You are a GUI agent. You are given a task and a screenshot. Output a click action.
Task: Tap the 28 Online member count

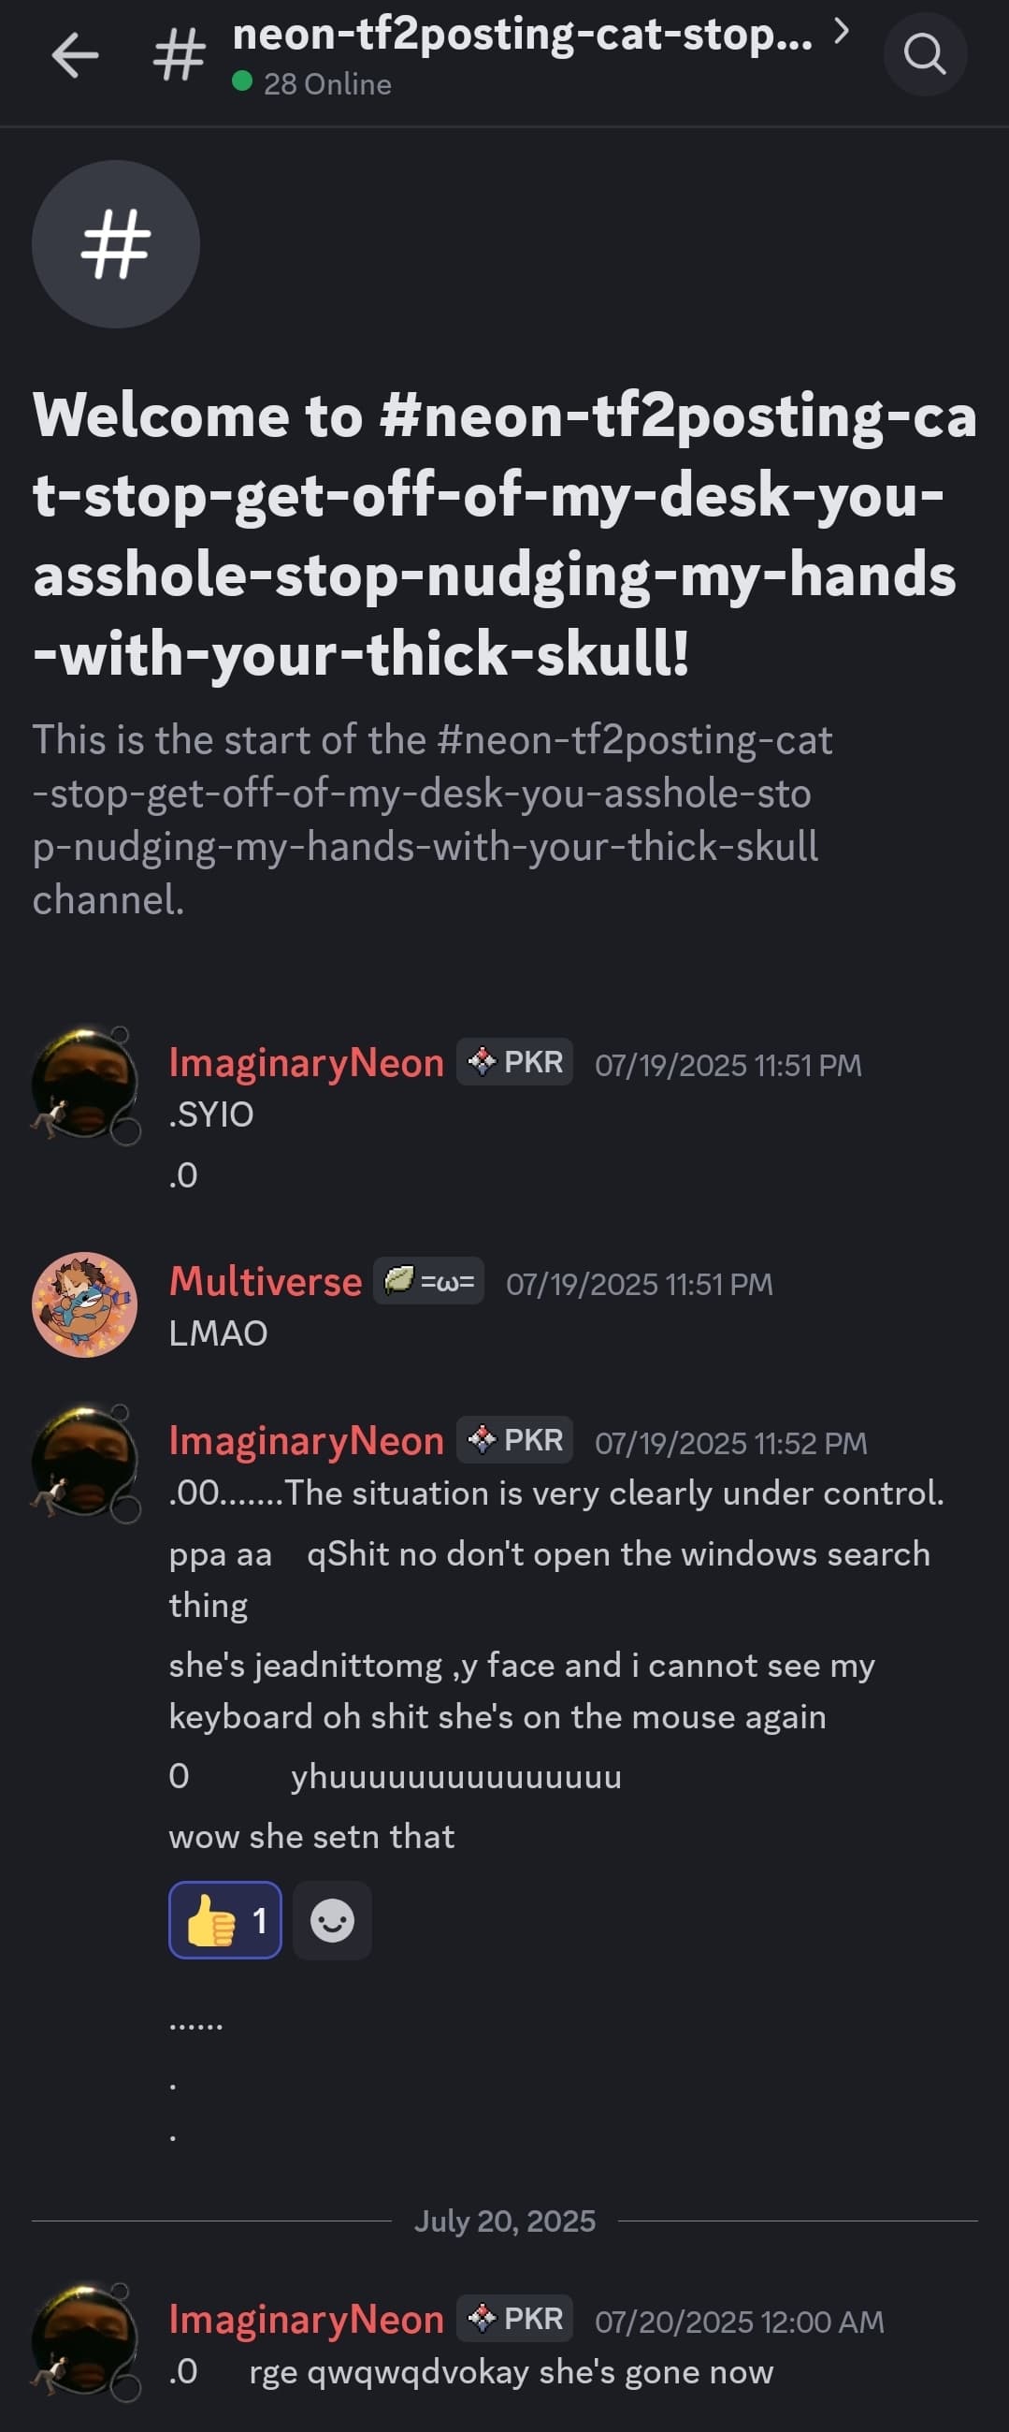tap(326, 84)
